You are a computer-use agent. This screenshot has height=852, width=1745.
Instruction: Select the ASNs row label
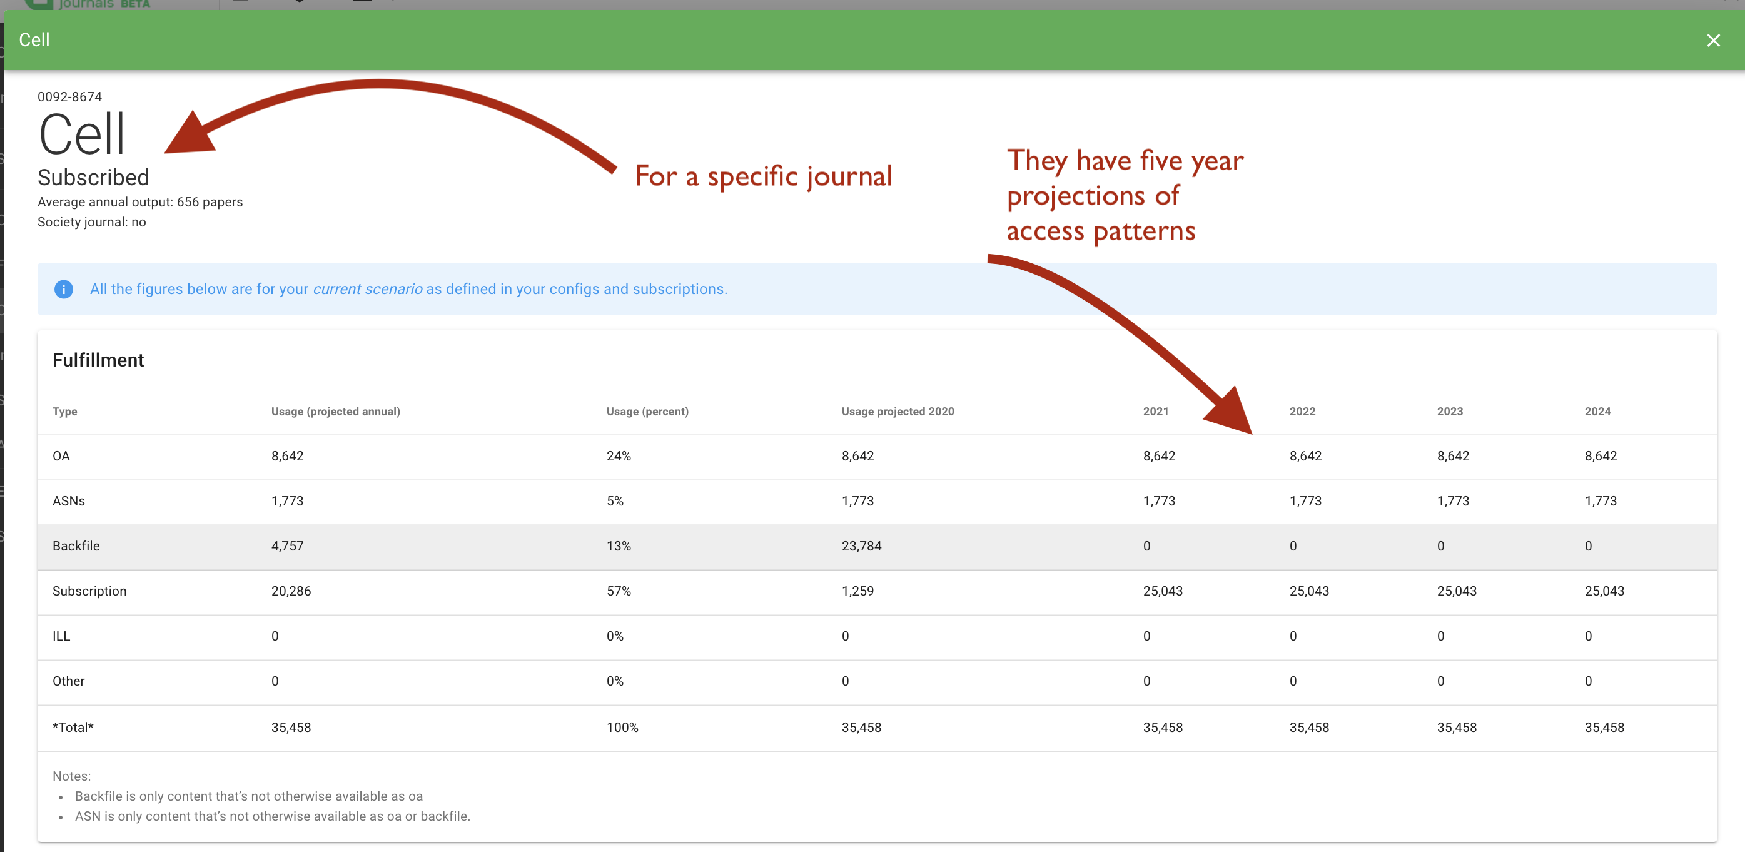68,501
